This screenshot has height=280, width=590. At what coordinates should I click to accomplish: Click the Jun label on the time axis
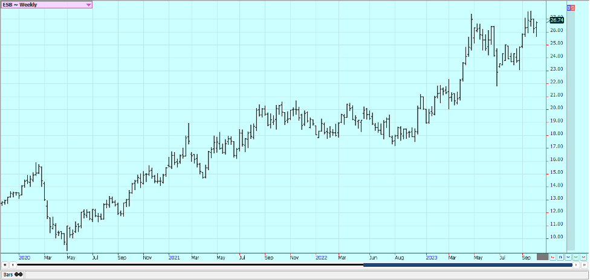(x=374, y=258)
